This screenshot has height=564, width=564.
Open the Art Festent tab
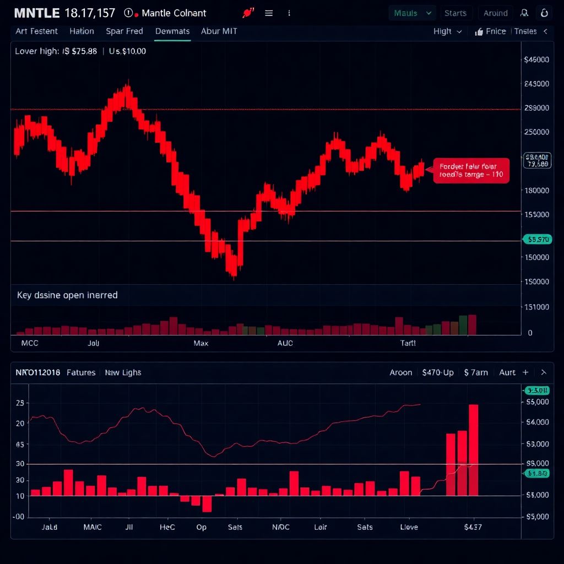[37, 31]
